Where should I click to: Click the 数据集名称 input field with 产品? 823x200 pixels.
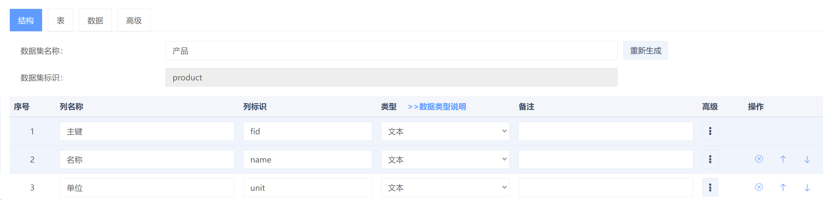[x=391, y=50]
